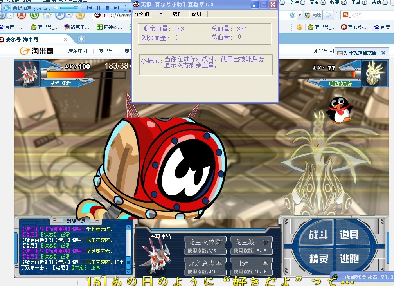
Task: Open 赛尔号 site navigation link
Action: click(x=106, y=51)
